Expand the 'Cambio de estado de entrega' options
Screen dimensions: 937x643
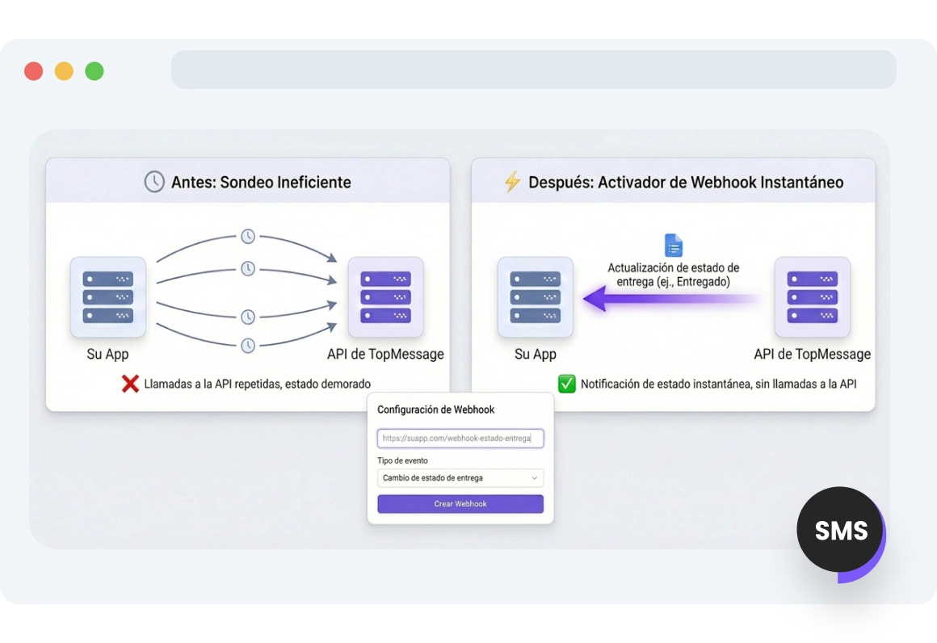tap(460, 477)
